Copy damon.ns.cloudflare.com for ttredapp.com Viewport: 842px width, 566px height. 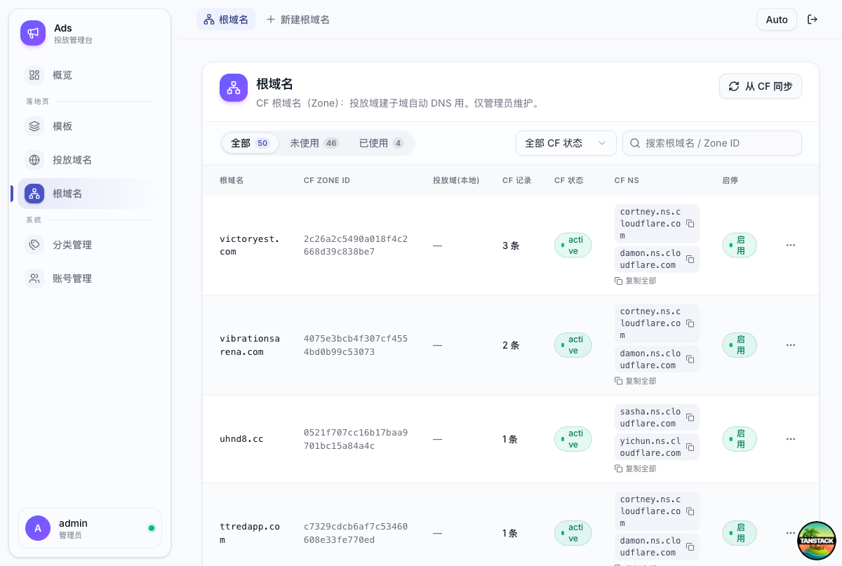coord(690,546)
